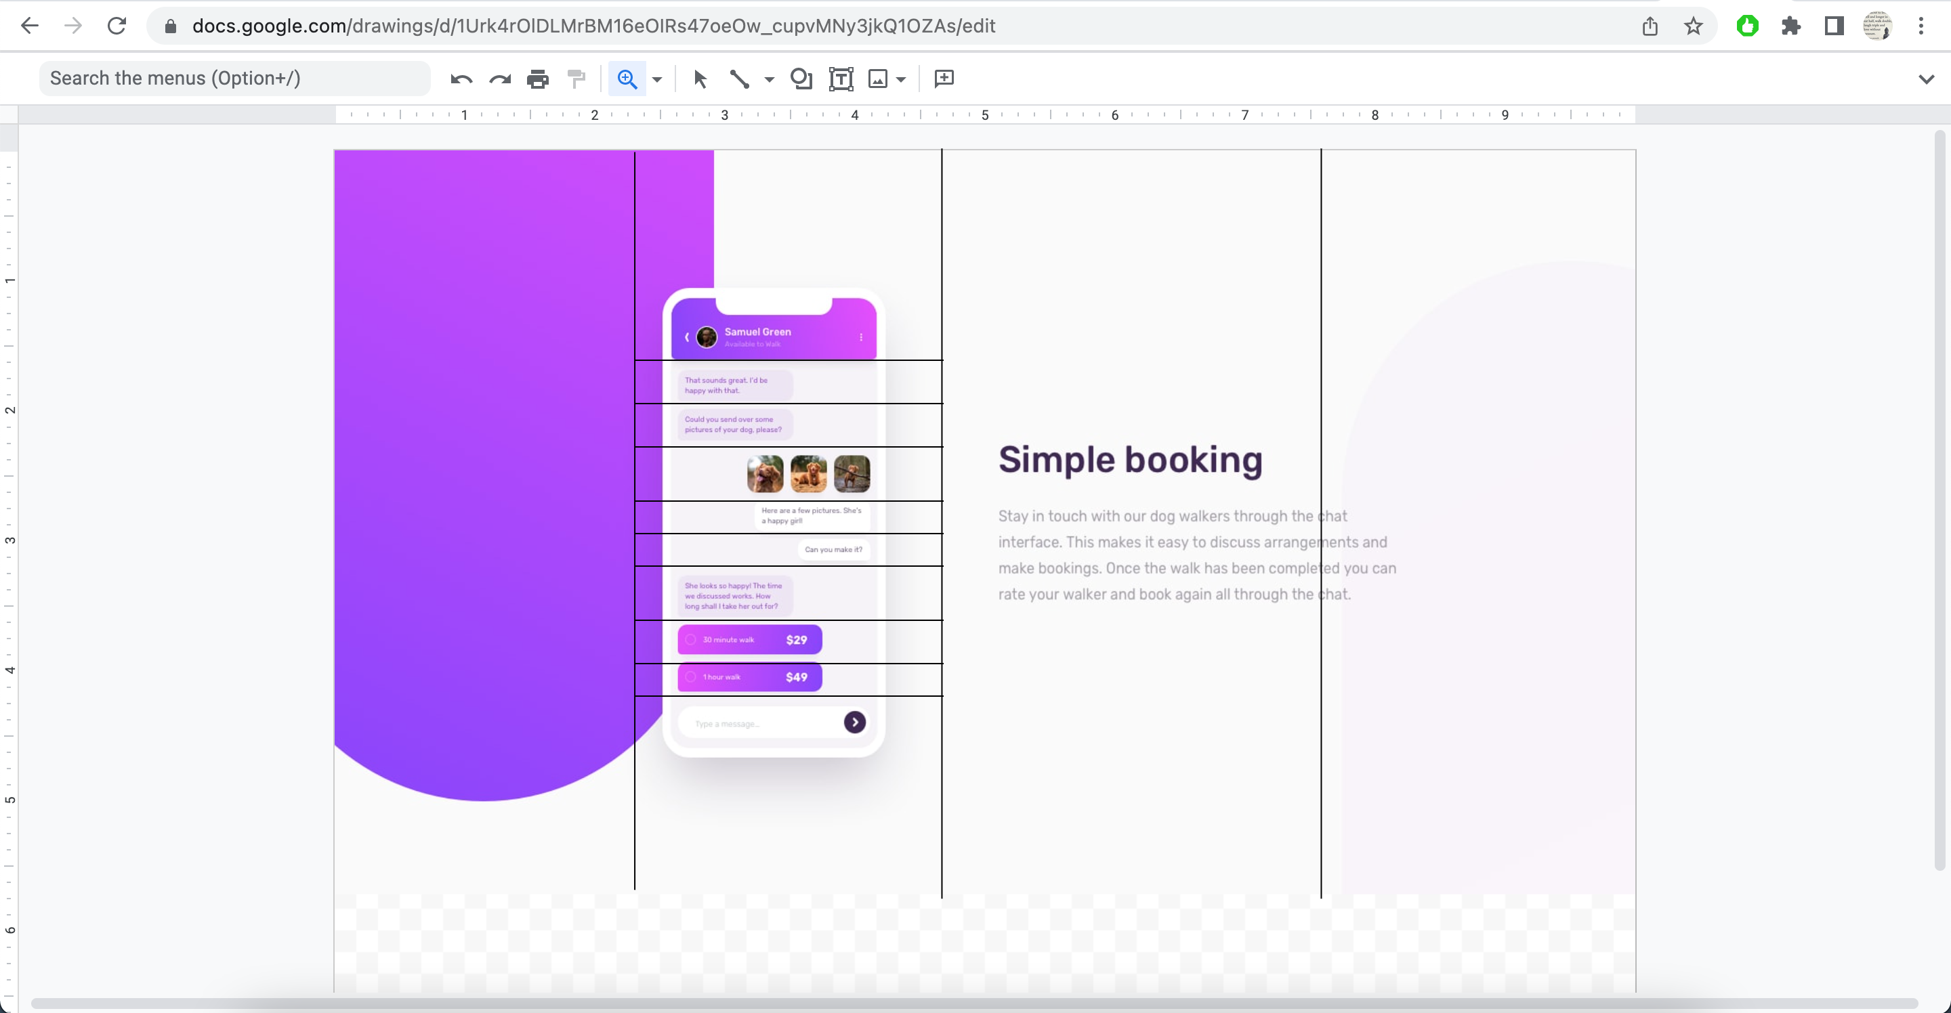Select the first dog photo thumbnail
The height and width of the screenshot is (1013, 1951).
pyautogui.click(x=765, y=474)
